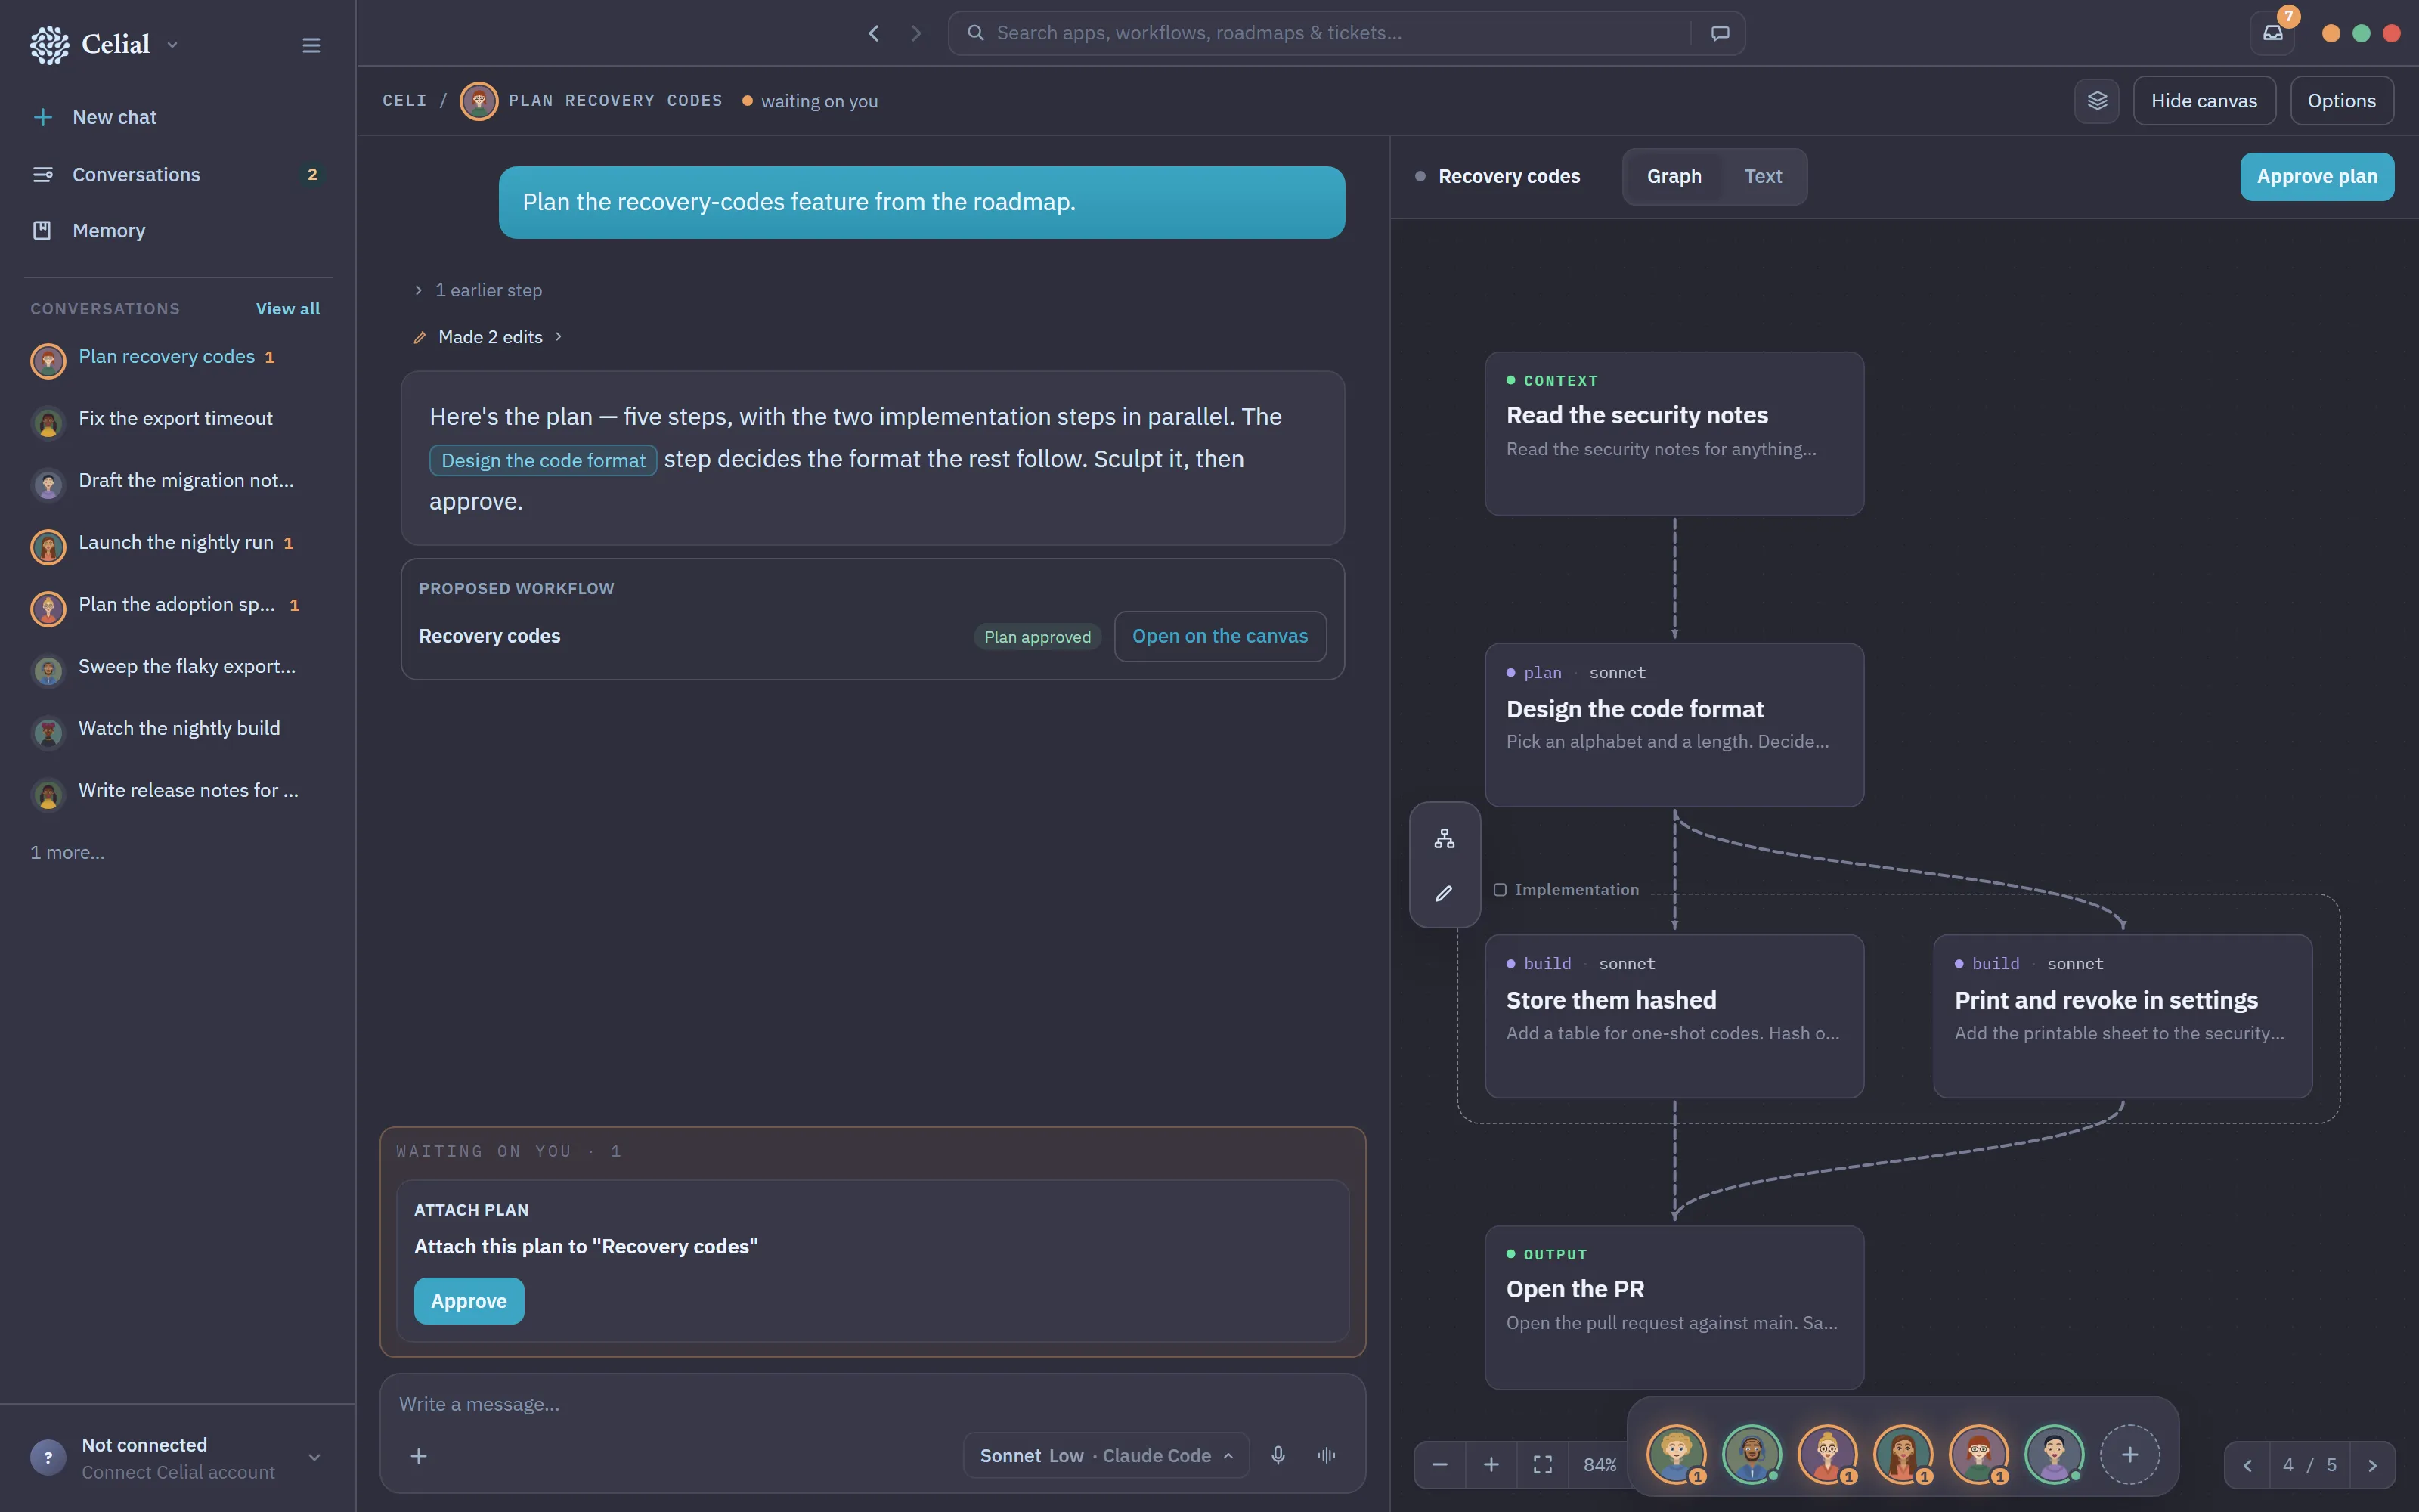Add attachment with the composer plus icon
Screen dimensions: 2419x1512
pyautogui.click(x=419, y=1456)
